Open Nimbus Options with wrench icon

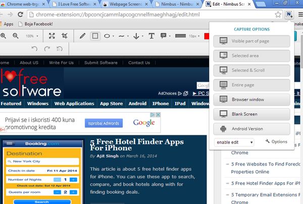[276, 141]
